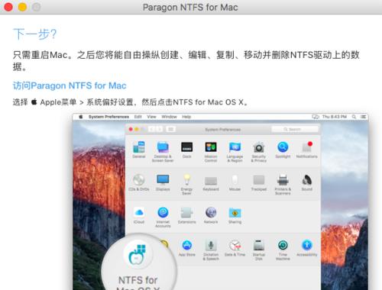The image size is (382, 290).
Task: Open Language & Region preferences
Action: [x=235, y=147]
